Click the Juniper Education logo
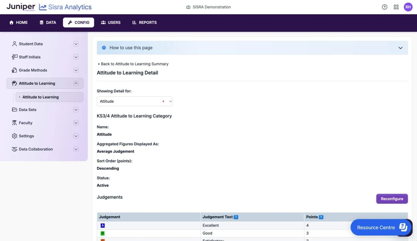 click(x=21, y=7)
